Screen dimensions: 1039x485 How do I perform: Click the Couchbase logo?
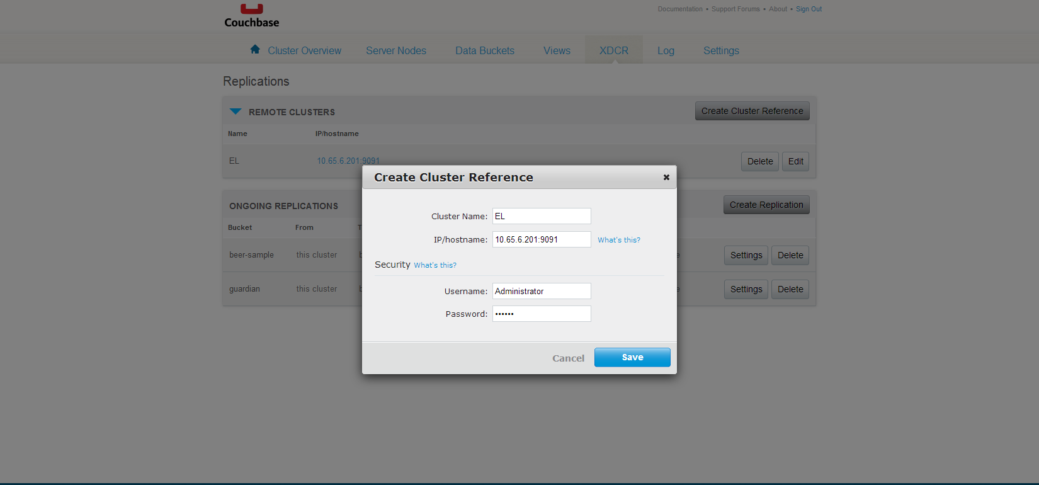251,16
